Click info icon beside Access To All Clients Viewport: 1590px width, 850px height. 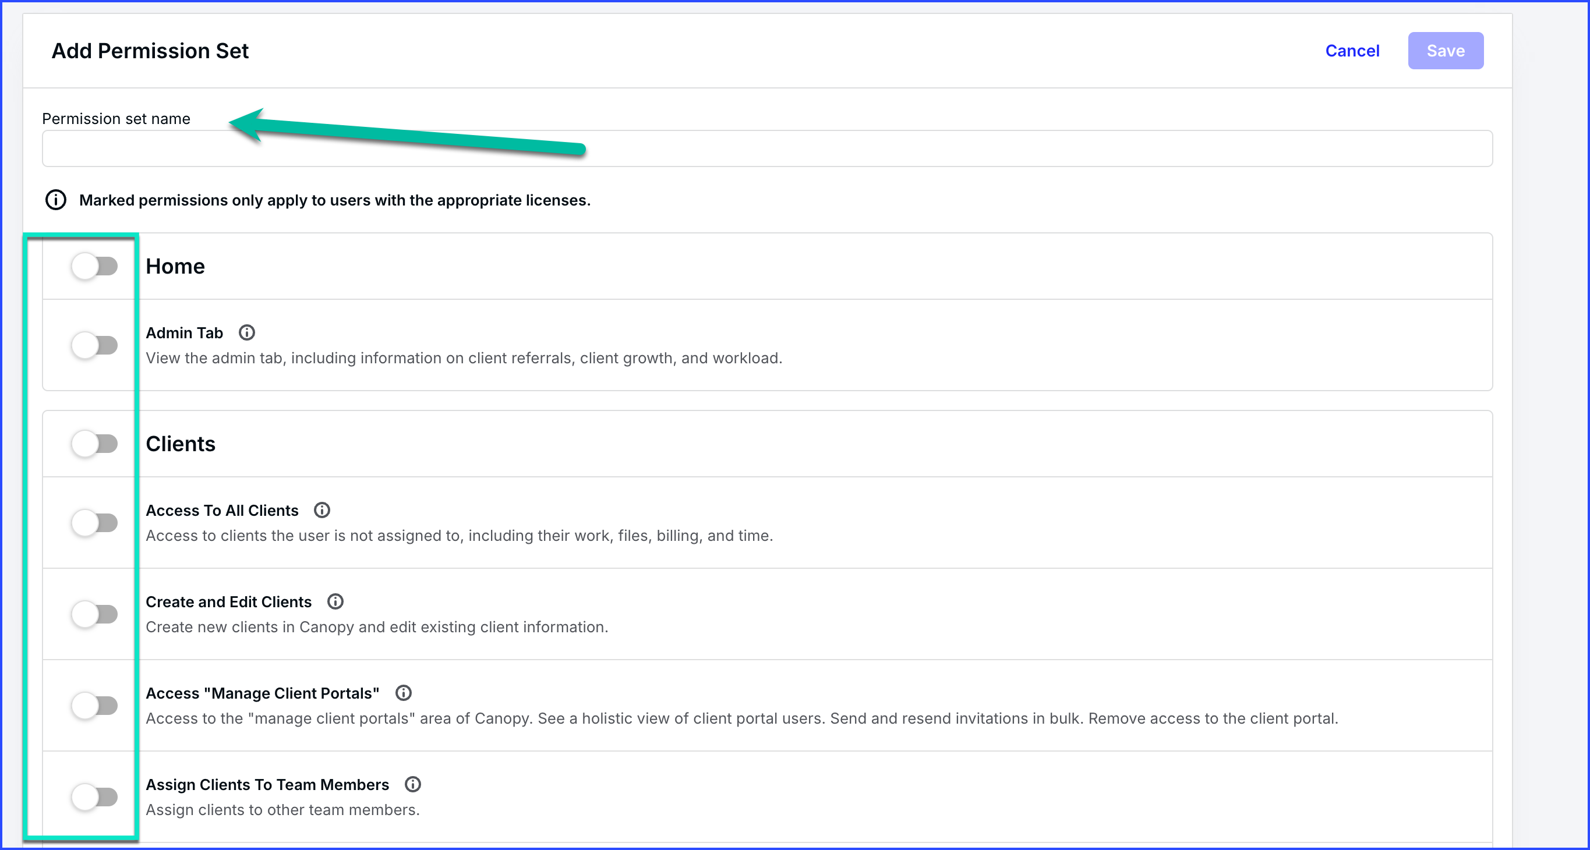[322, 510]
